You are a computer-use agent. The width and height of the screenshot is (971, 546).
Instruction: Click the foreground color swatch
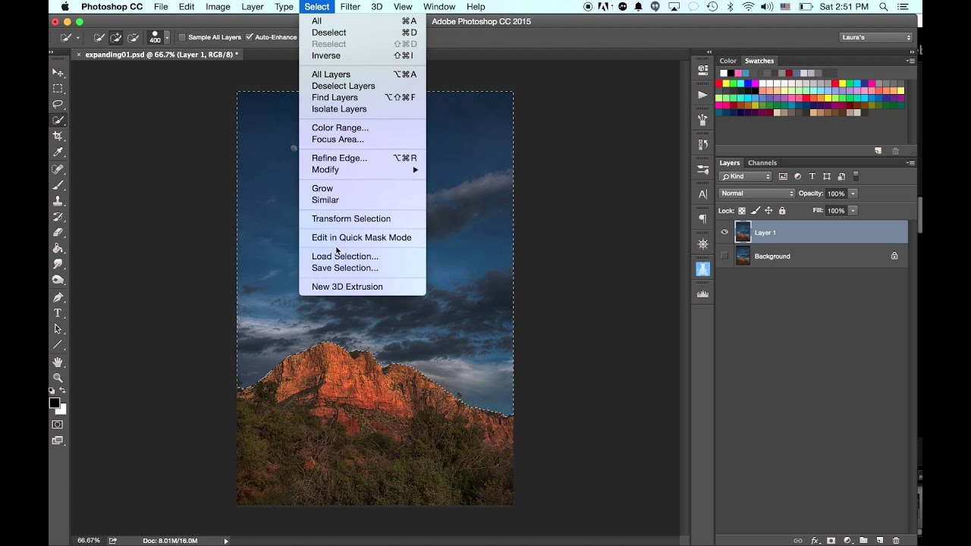coord(55,403)
